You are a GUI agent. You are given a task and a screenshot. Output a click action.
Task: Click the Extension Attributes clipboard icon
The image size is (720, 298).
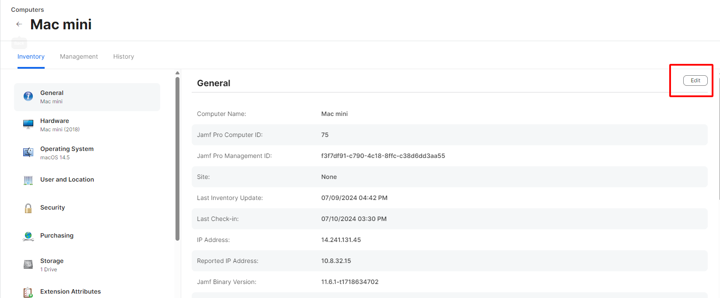(x=28, y=292)
